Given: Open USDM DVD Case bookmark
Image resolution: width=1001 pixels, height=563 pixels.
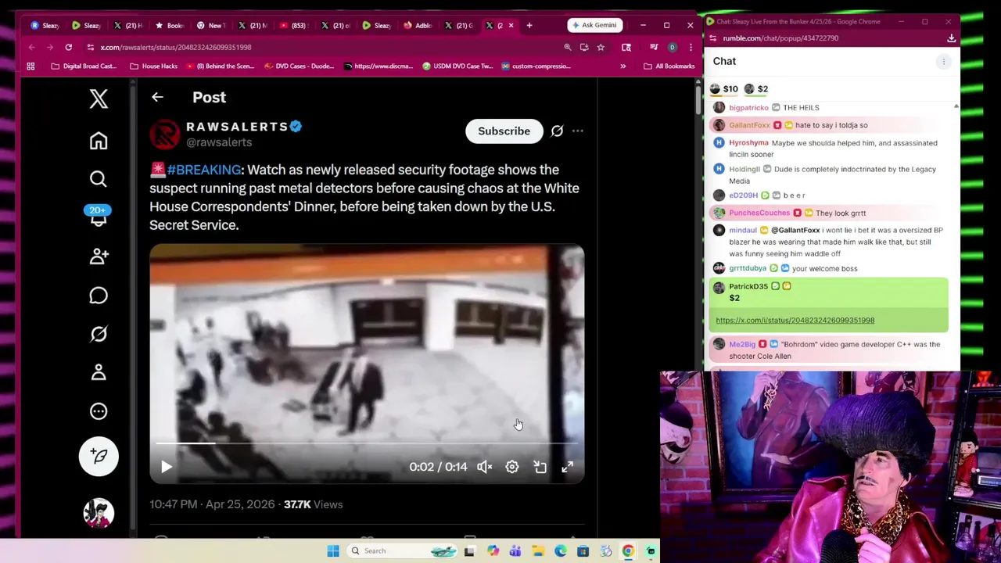Looking at the screenshot, I should point(457,66).
